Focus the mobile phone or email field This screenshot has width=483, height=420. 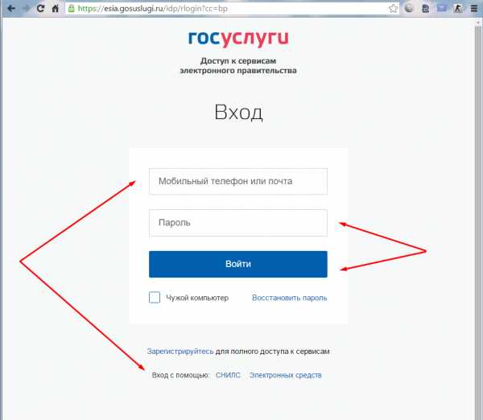tap(238, 181)
